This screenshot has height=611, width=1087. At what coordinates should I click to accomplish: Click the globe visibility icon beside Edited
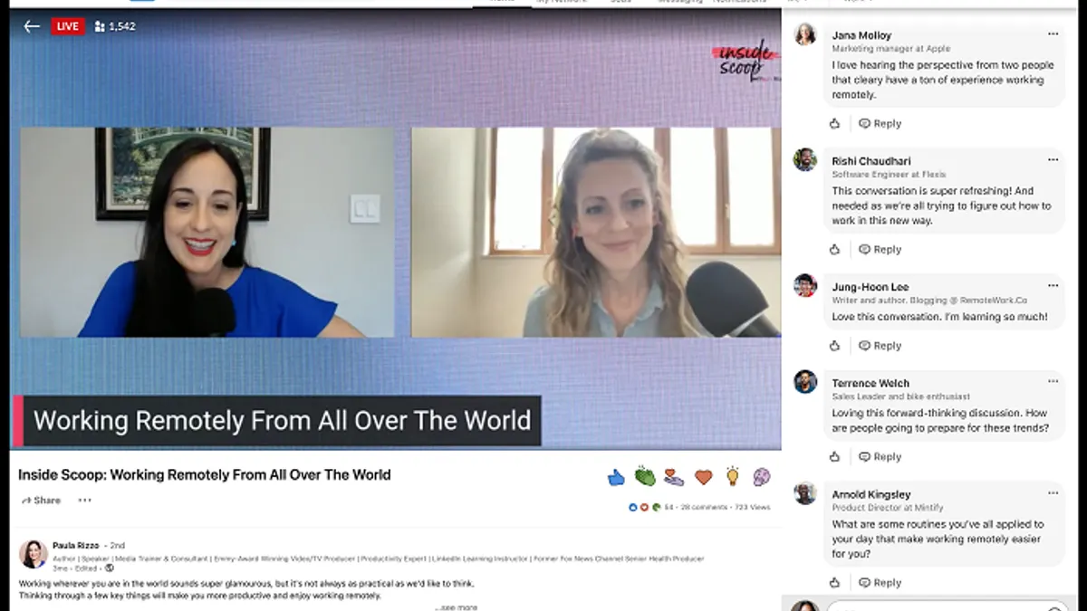click(x=109, y=568)
